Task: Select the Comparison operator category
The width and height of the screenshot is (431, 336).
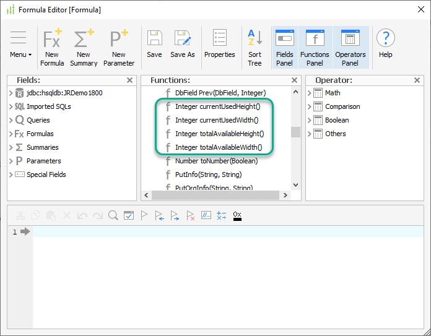Action: coord(342,106)
